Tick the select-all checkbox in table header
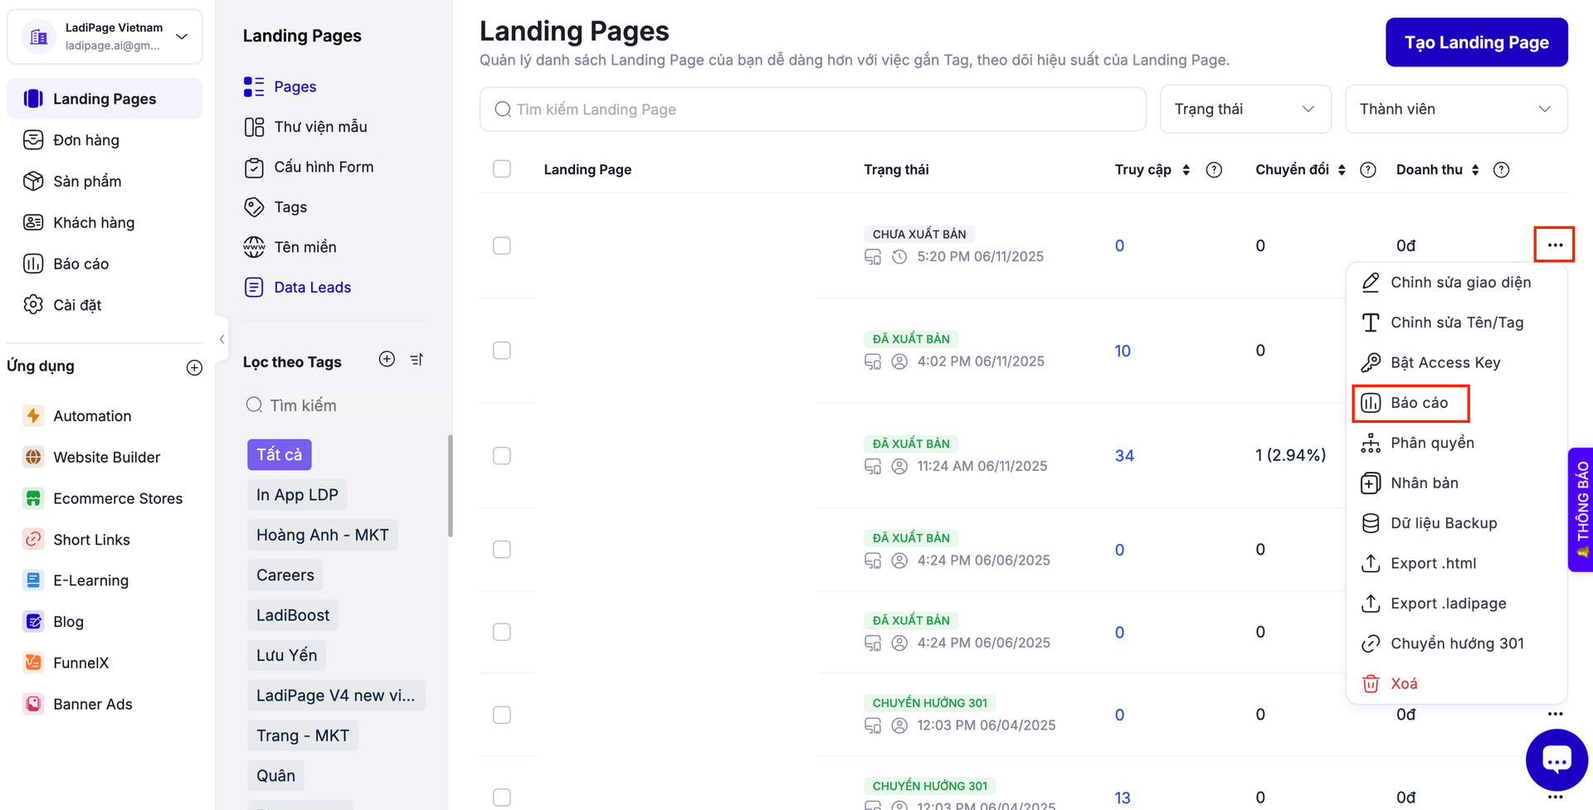 click(x=502, y=169)
